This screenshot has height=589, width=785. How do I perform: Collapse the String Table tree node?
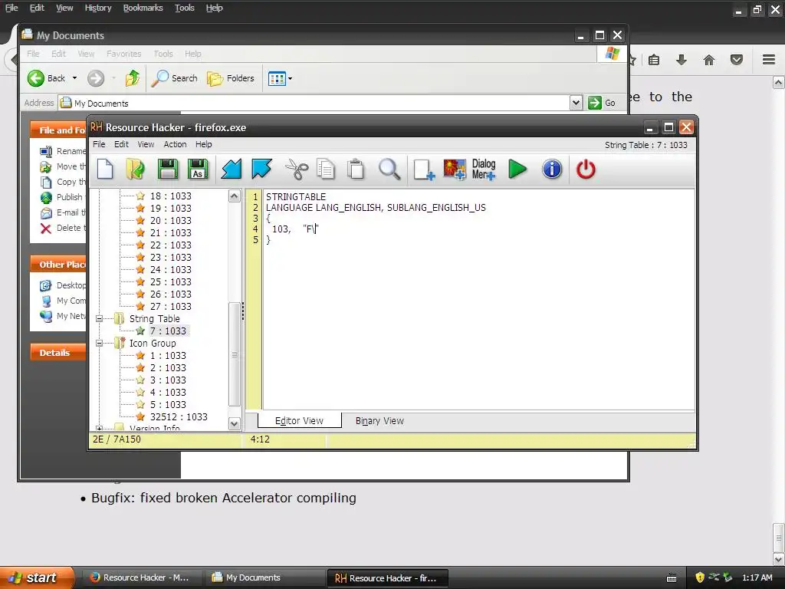tap(99, 318)
